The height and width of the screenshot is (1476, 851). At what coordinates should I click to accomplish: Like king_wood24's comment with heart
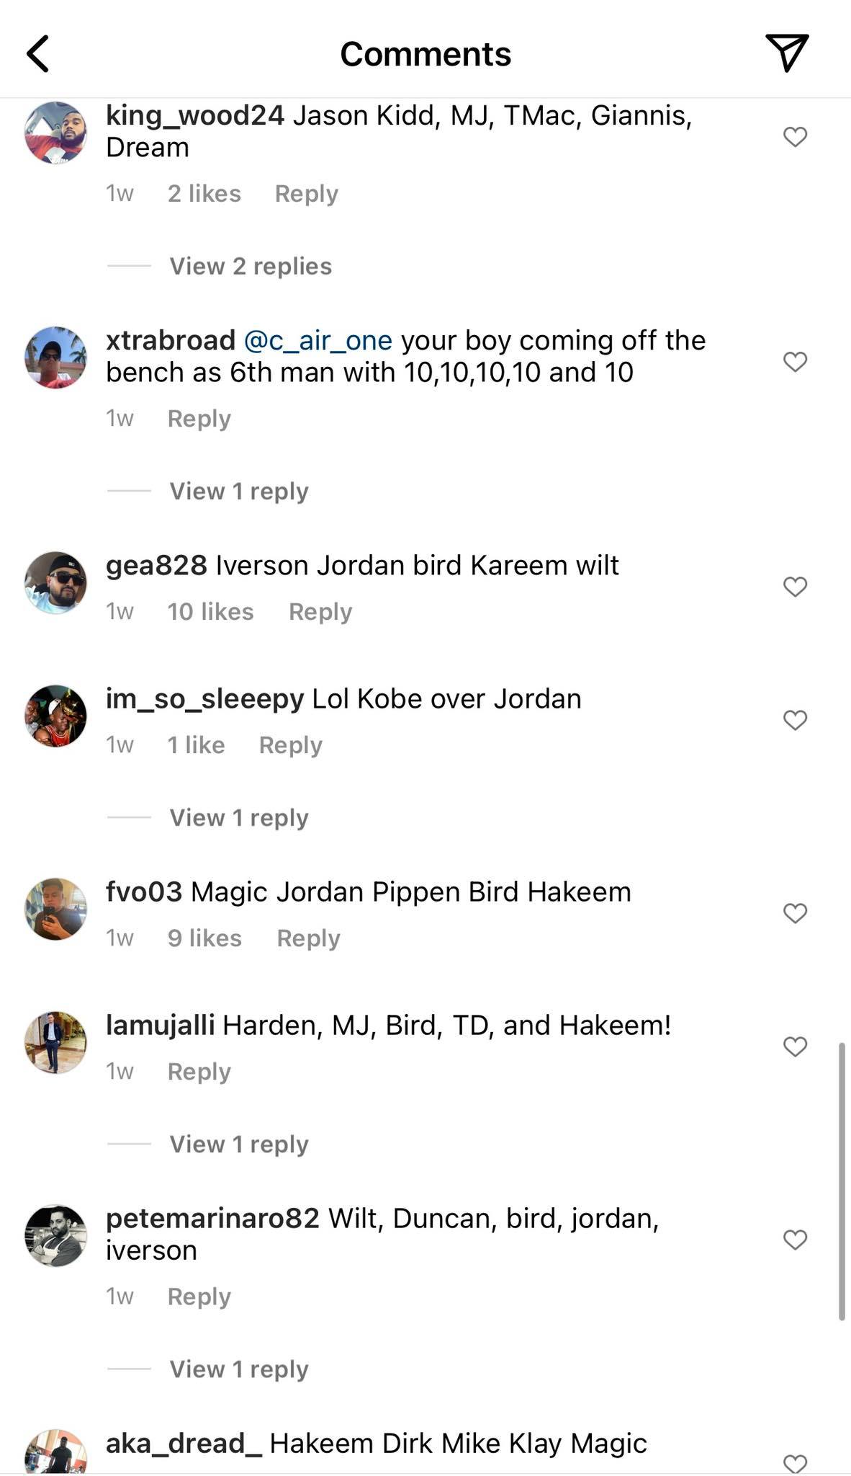click(795, 136)
